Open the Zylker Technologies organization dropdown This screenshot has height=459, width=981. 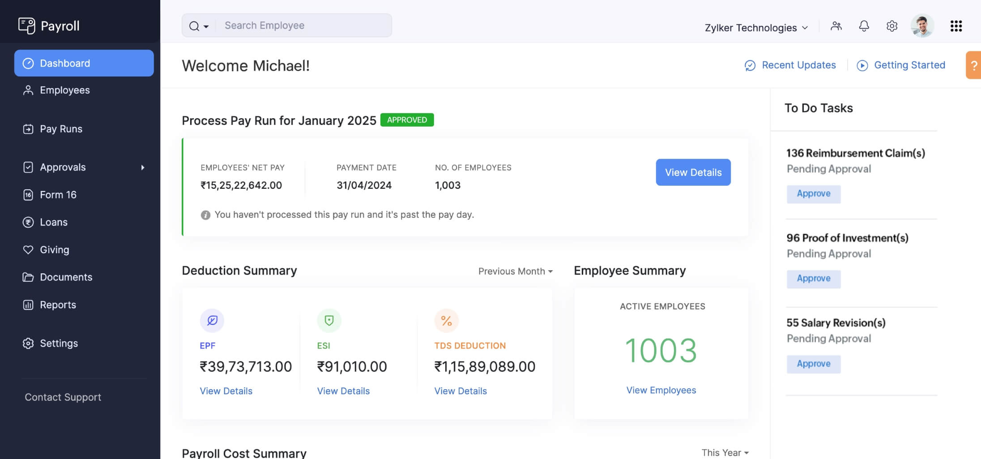coord(756,28)
